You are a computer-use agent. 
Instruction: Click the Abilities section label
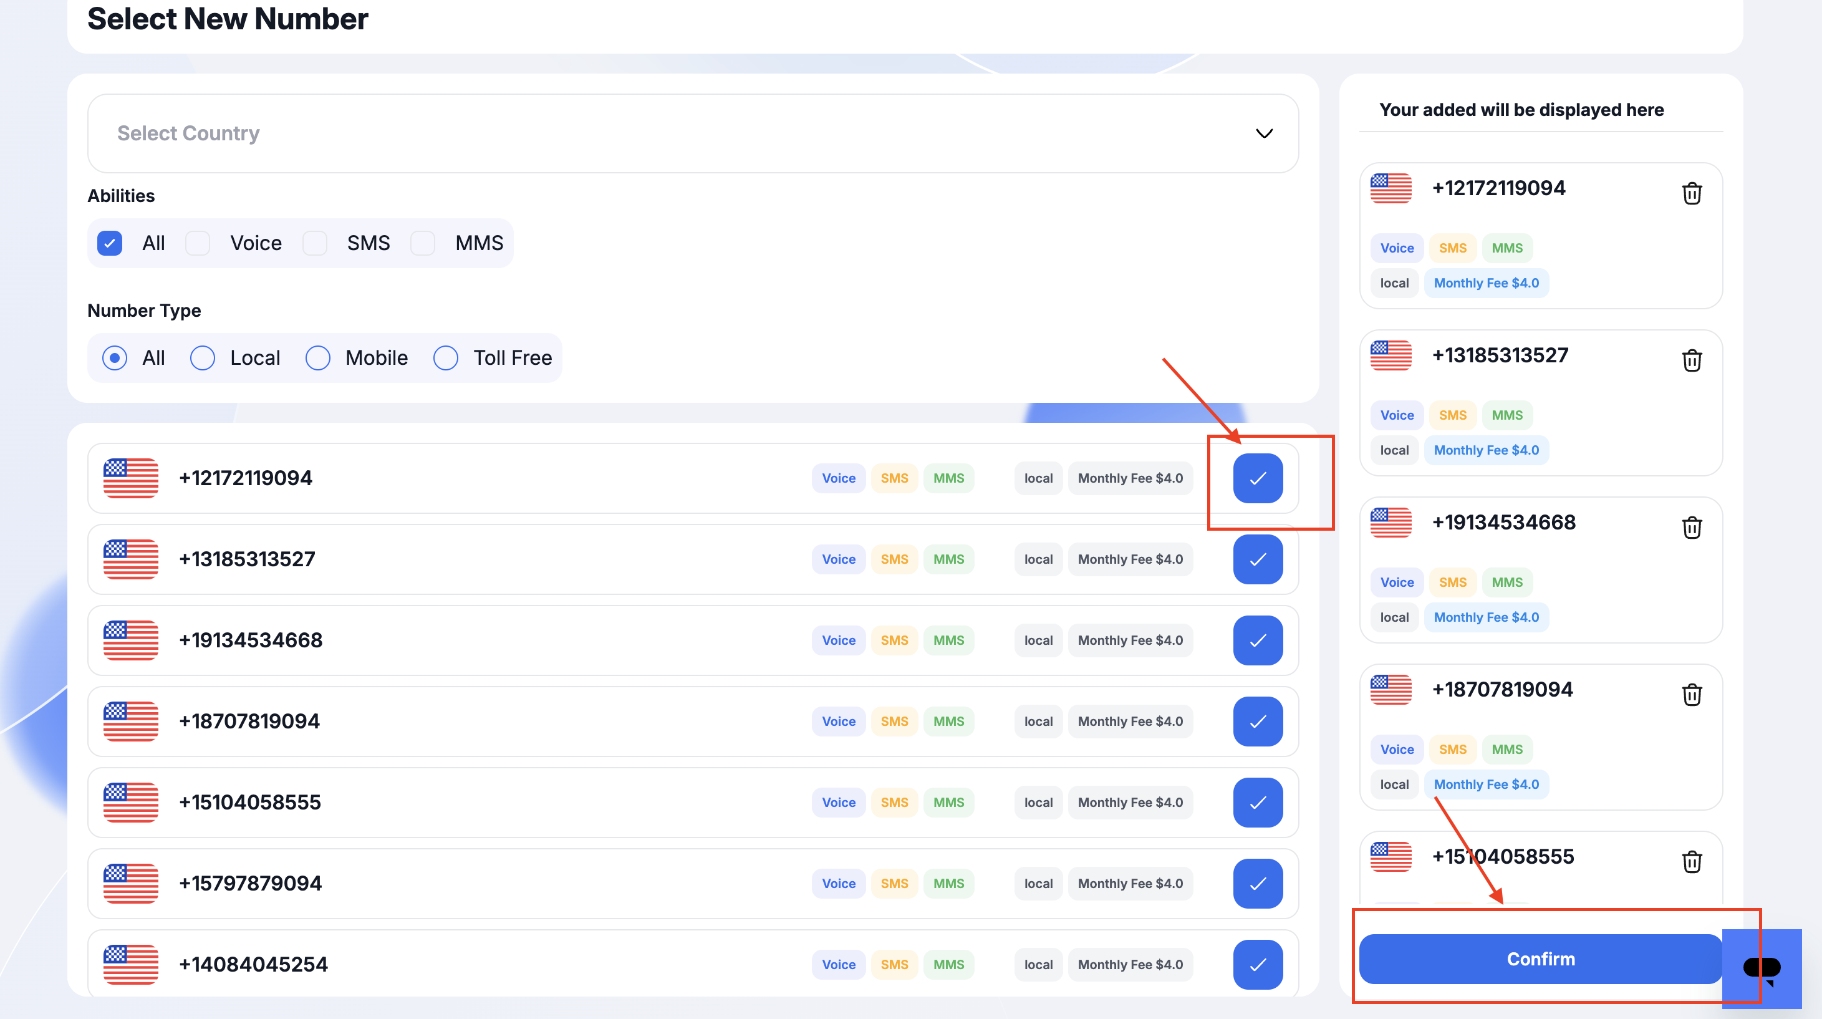pos(121,196)
